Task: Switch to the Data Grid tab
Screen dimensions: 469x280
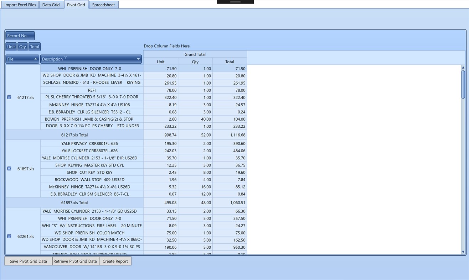Action: pyautogui.click(x=51, y=5)
